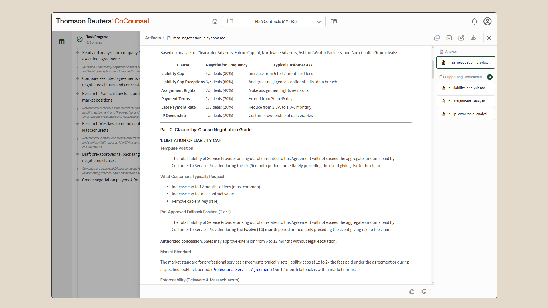548x308 pixels.
Task: Follow the Professional Services Agreement link
Action: [x=241, y=269]
